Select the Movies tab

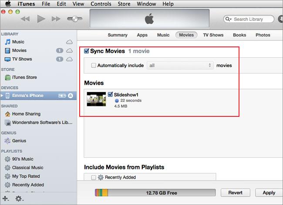[186, 35]
